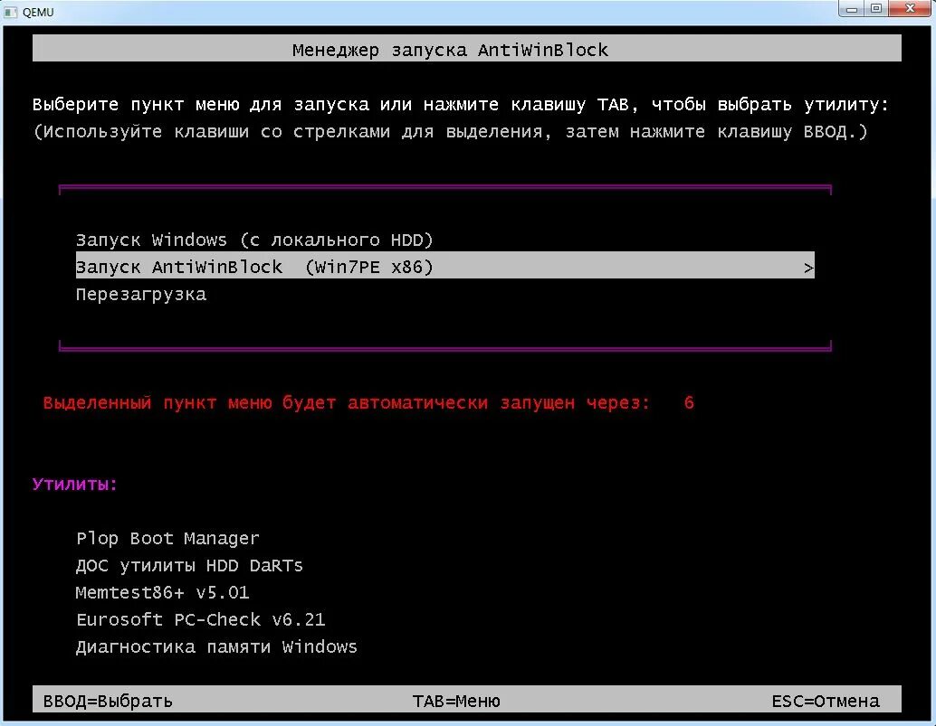936x726 pixels.
Task: Click the countdown number 6
Action: pos(689,403)
